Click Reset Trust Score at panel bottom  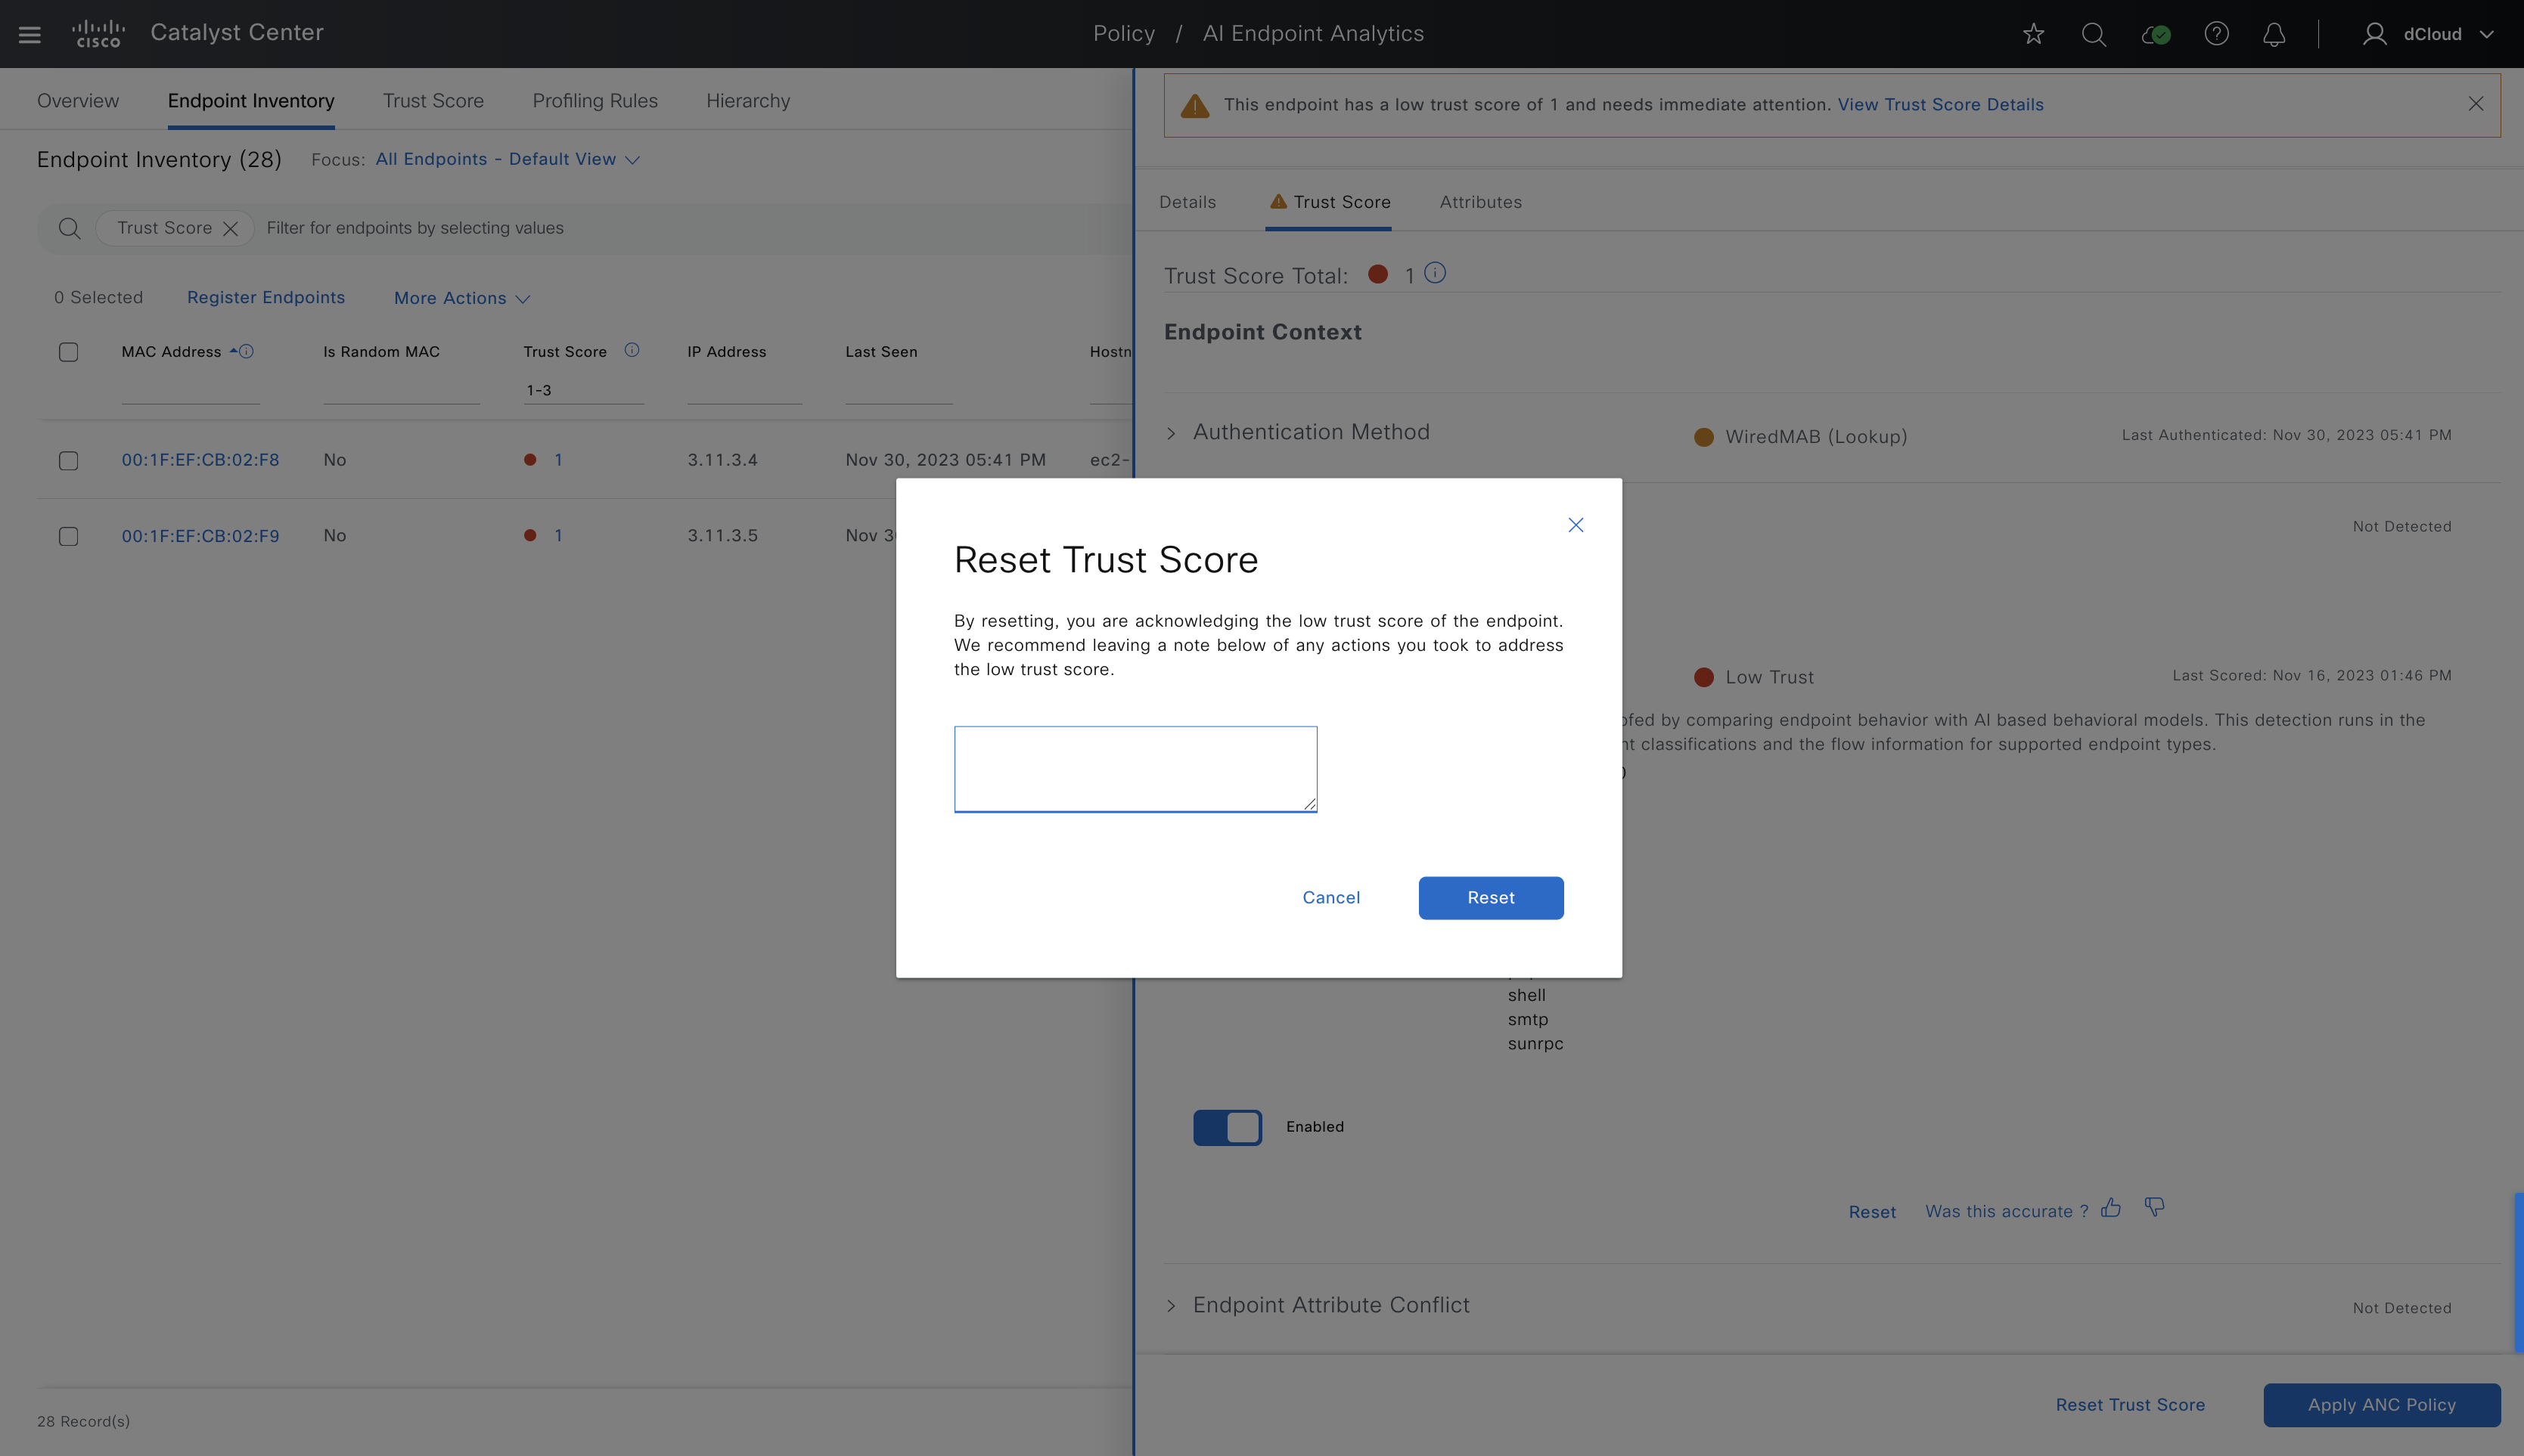2130,1405
